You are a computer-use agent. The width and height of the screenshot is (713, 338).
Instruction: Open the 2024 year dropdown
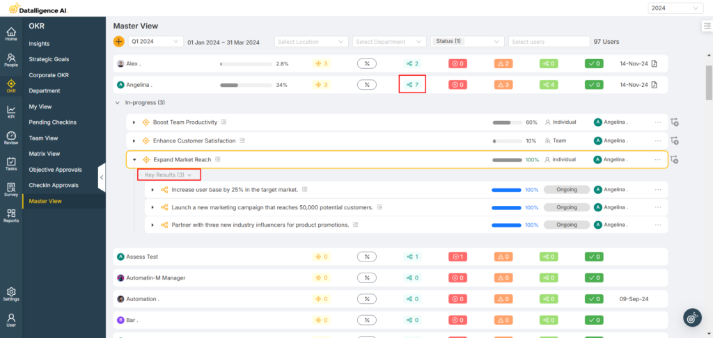(675, 8)
